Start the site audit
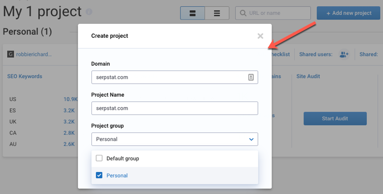The image size is (383, 194). pos(335,118)
